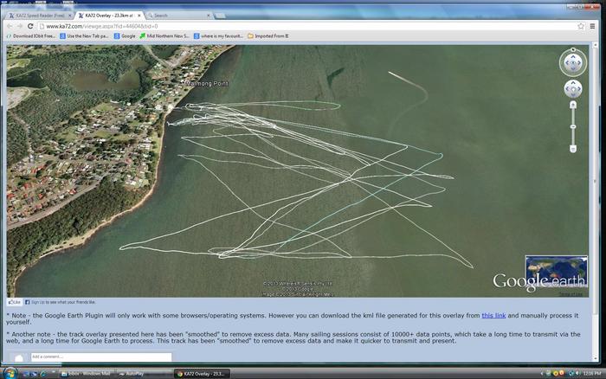Click the 'Add a comment...' input field
606x379 pixels.
click(x=100, y=357)
